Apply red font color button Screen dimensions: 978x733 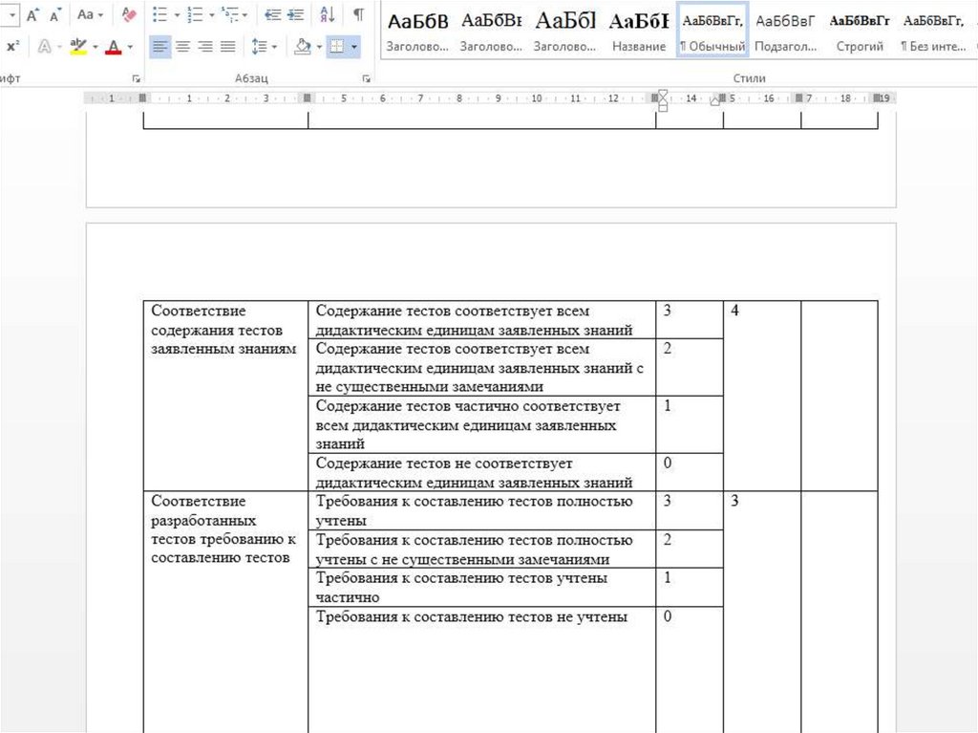pos(114,46)
